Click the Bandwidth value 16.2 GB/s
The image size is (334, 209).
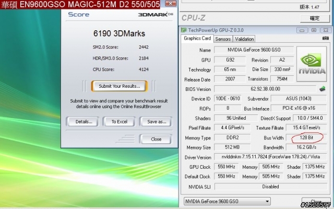click(x=306, y=147)
